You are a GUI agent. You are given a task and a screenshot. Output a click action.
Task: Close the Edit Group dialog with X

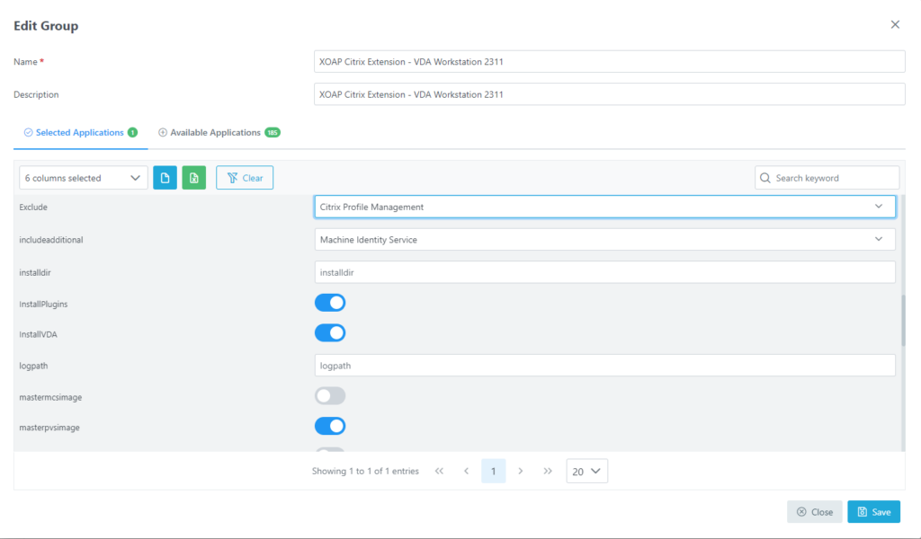[895, 24]
